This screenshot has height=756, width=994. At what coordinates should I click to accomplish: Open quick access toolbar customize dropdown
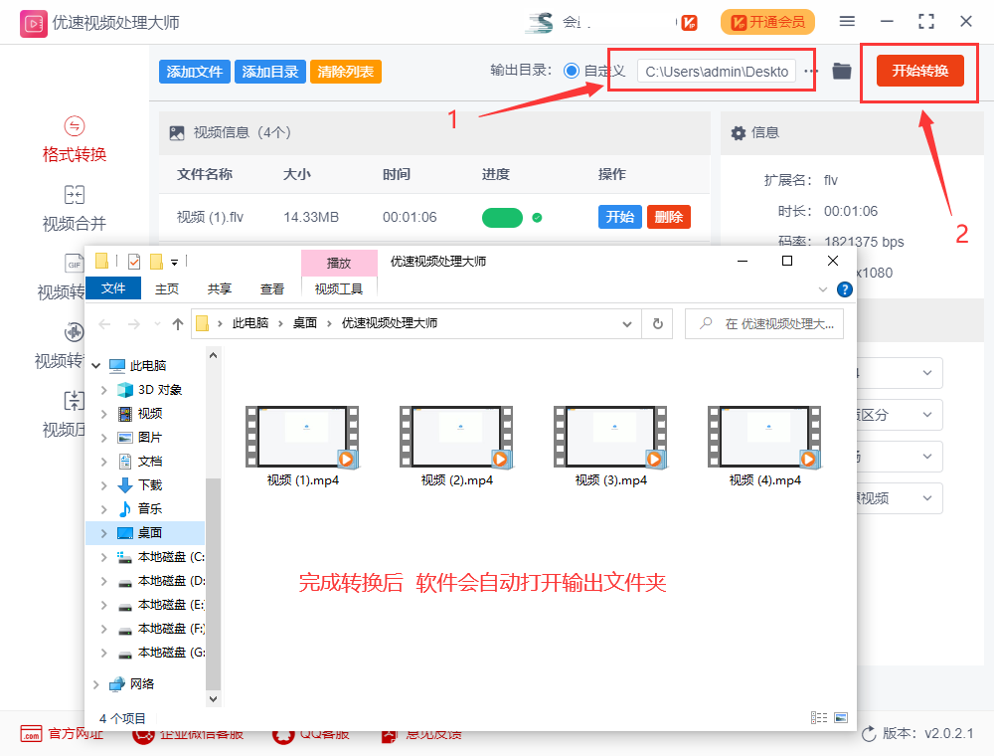[174, 262]
